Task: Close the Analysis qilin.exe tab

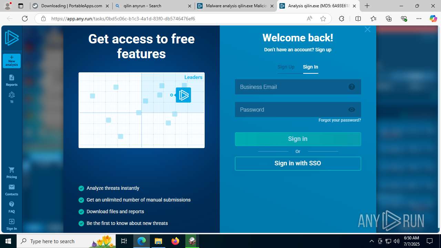Action: [354, 6]
